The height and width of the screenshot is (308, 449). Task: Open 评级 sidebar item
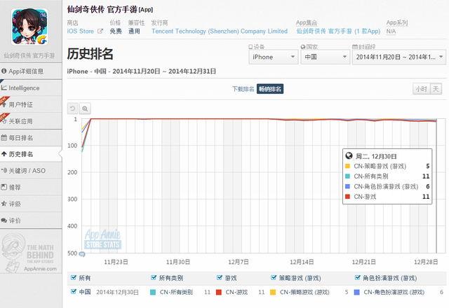[x=31, y=204]
